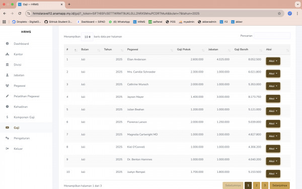This screenshot has height=189, width=302.
Task: Sort table by Tahun column
Action: click(x=113, y=49)
